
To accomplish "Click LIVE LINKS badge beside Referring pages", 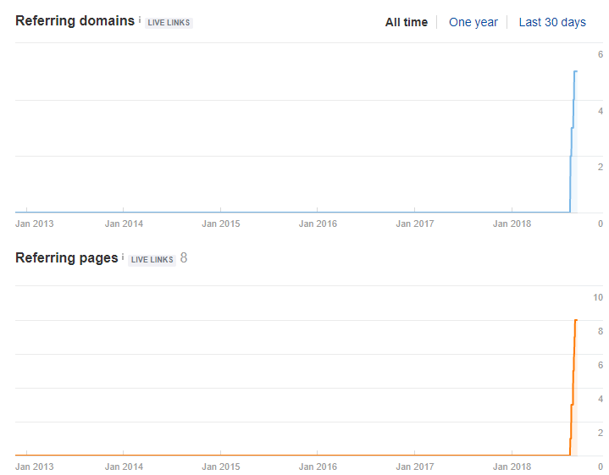I will coord(152,259).
